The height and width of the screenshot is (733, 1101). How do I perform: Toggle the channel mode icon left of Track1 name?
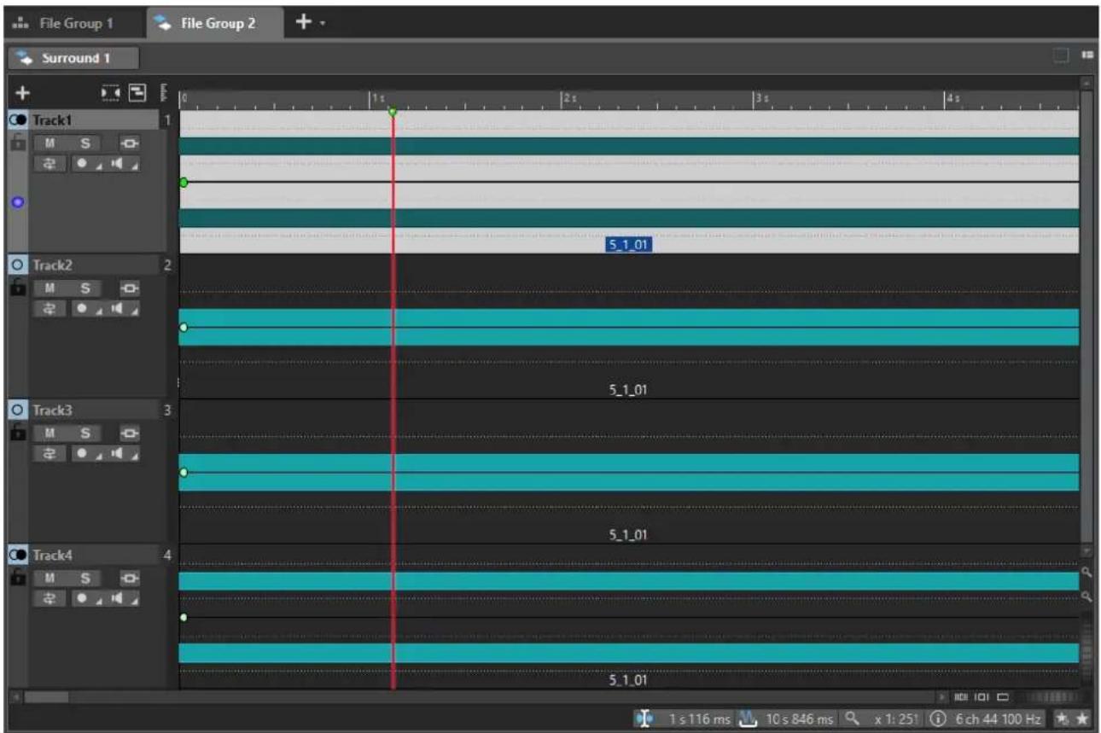tap(19, 121)
